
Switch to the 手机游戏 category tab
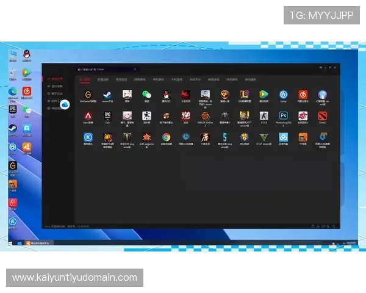click(177, 79)
